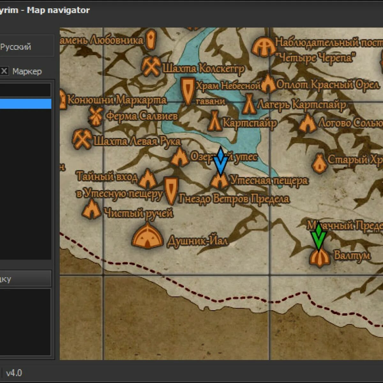Image resolution: width=383 pixels, height=383 pixels.
Task: Select the Шахта Левая Рука mine icon
Action: (x=82, y=139)
